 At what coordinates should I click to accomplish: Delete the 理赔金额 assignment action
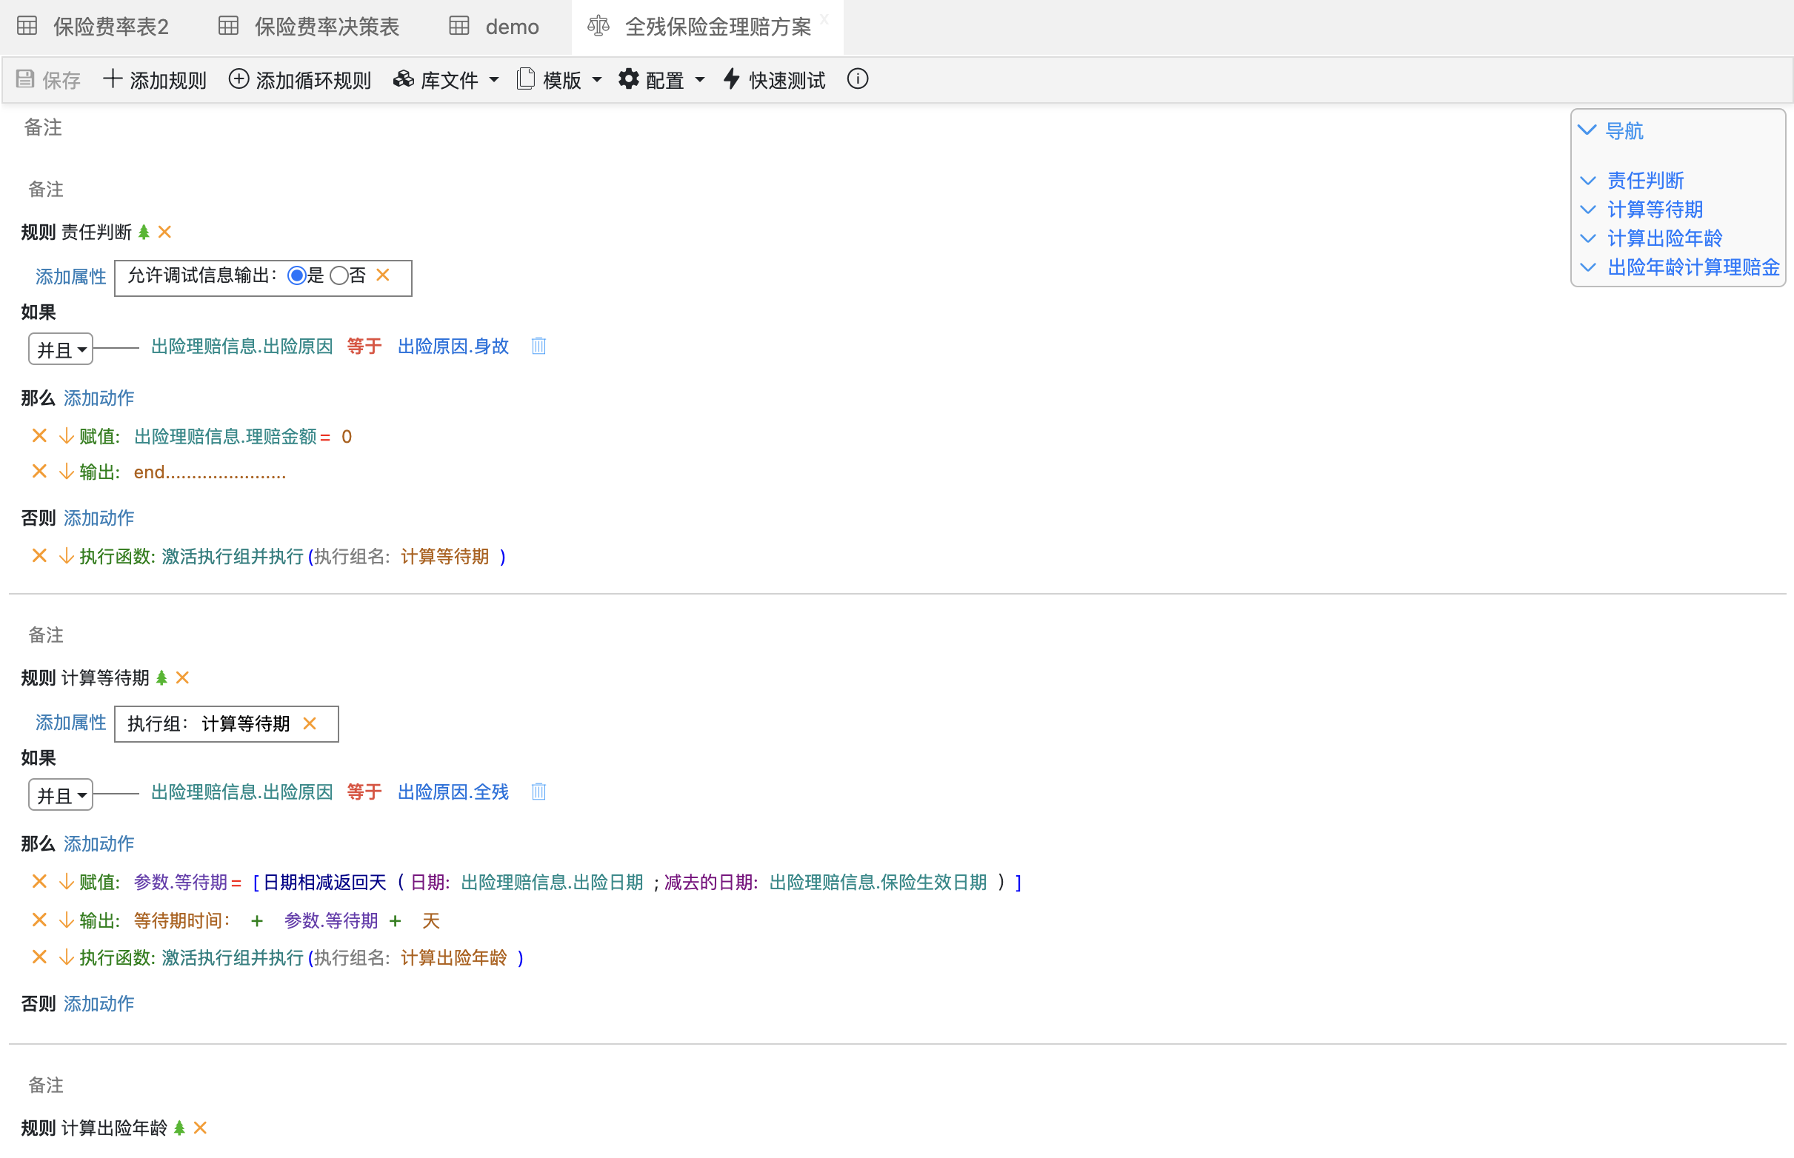pos(39,436)
